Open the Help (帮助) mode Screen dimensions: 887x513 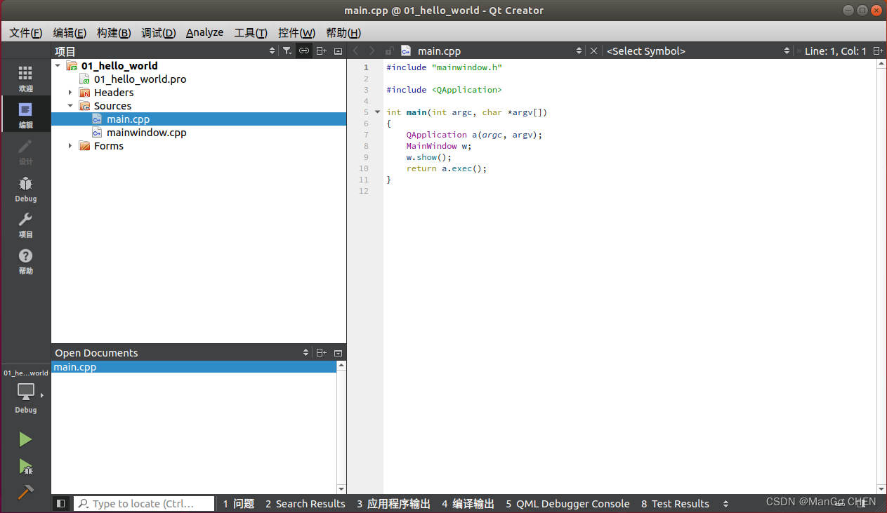click(25, 261)
